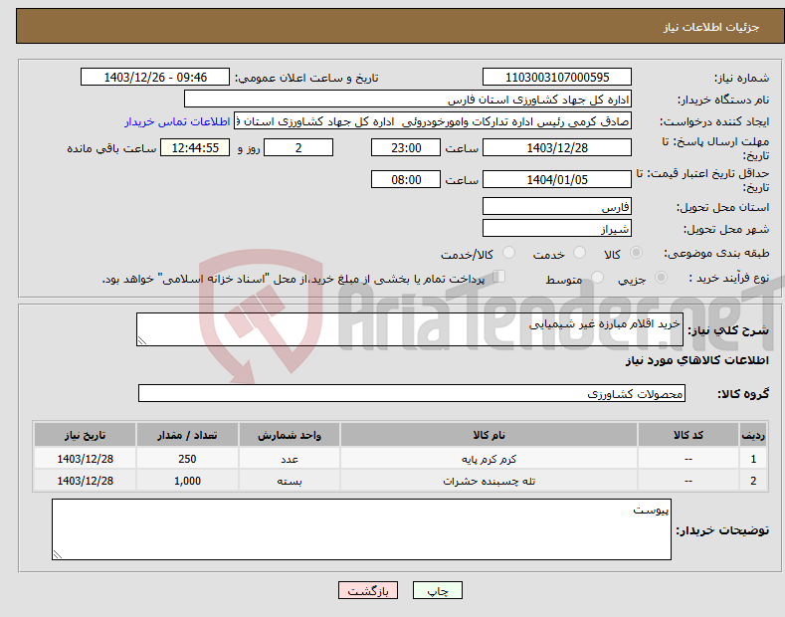Click the deadline time 23:00 field
This screenshot has width=785, height=617.
pos(406,147)
